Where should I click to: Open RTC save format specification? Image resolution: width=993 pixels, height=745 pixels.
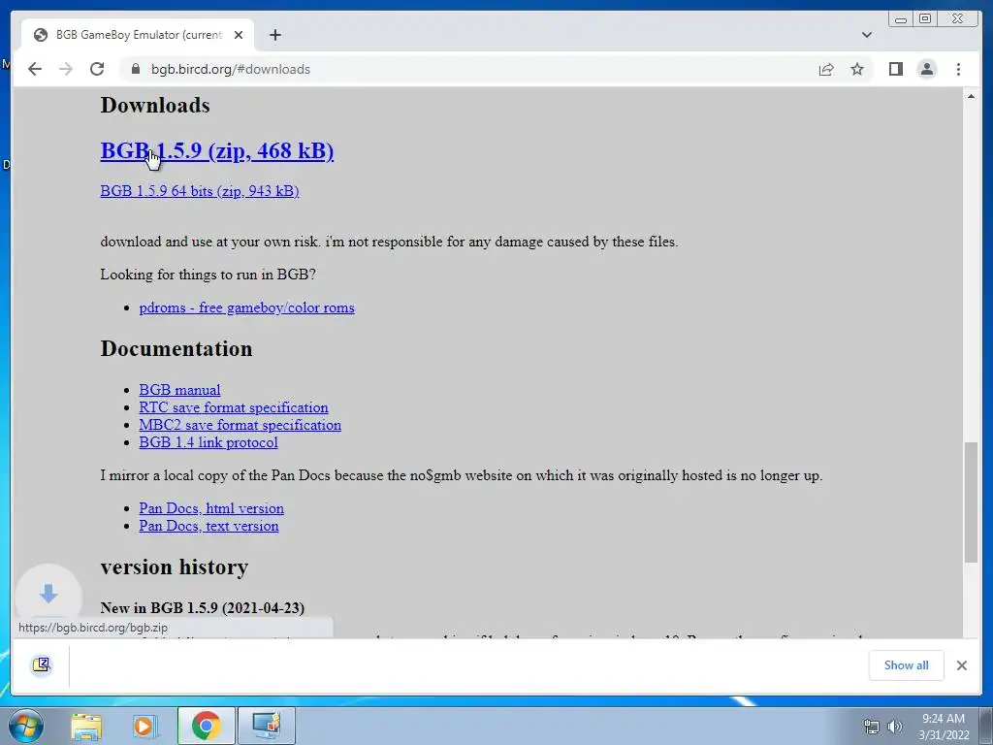[x=234, y=407]
